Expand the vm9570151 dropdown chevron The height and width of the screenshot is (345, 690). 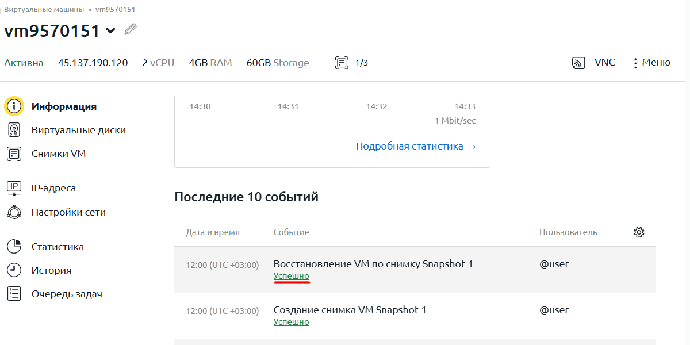pos(111,31)
